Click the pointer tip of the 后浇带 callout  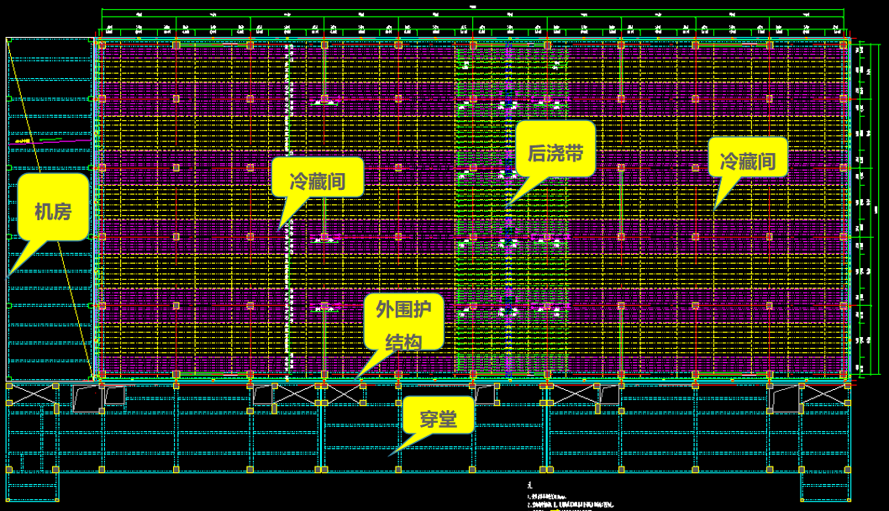pos(508,204)
